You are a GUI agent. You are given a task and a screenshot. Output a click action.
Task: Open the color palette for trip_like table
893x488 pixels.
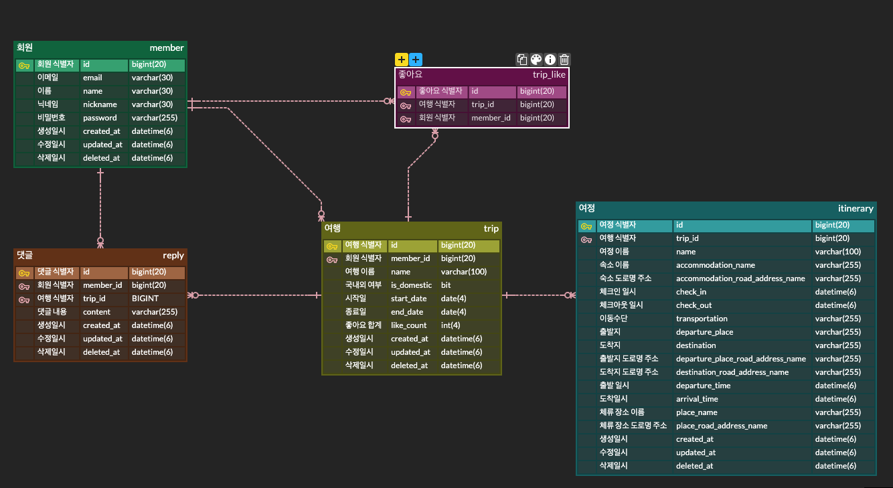536,60
